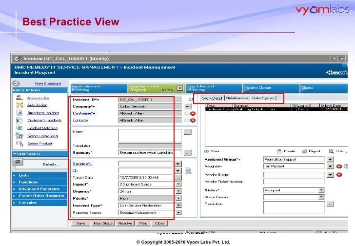The height and width of the screenshot is (246, 355).
Task: Select the Incident Closure stage
Action: pos(271,88)
